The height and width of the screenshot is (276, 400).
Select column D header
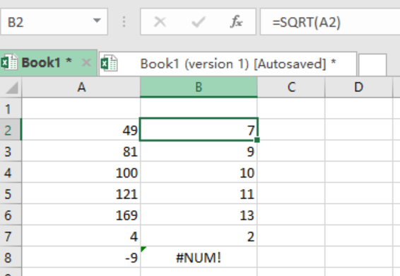coord(358,87)
